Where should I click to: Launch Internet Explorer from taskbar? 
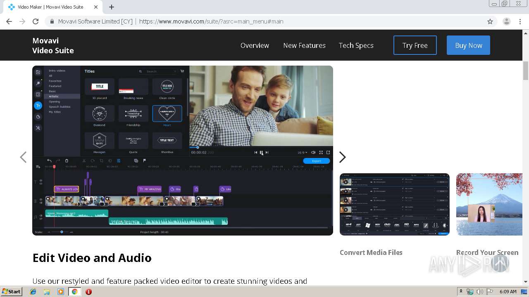[x=33, y=292]
